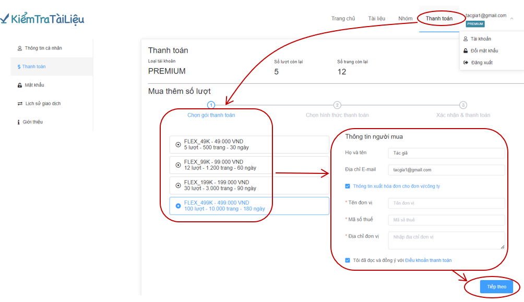Click step 2 circle Chọn hình thức thanh toán
524x302 pixels.
[x=337, y=105]
